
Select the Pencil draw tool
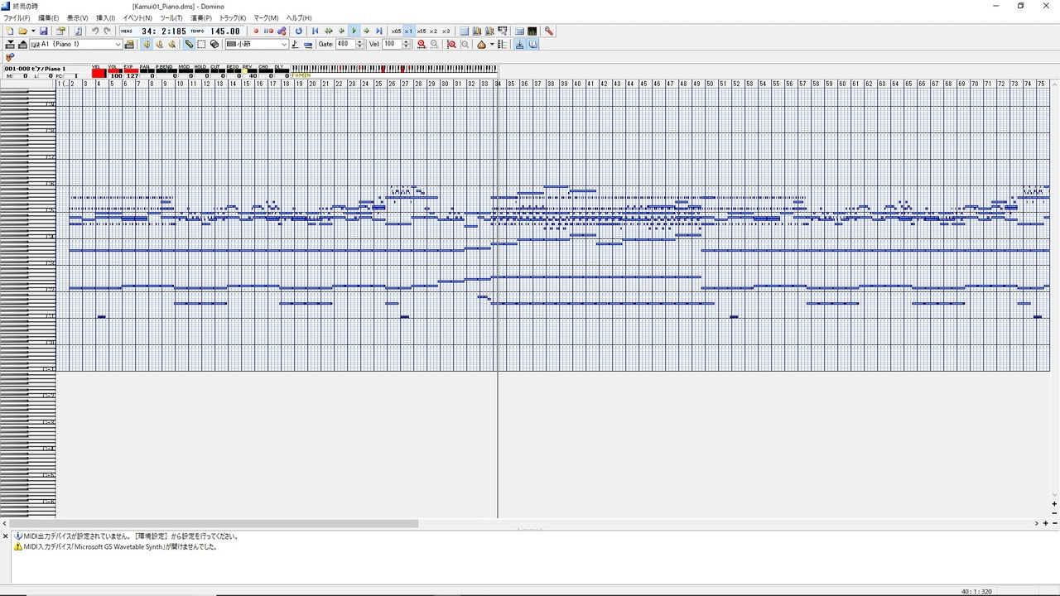189,44
